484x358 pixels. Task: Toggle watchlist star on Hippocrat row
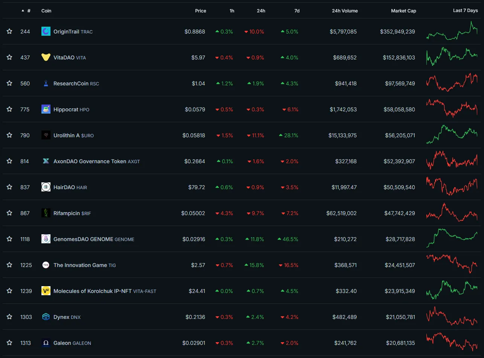9,109
